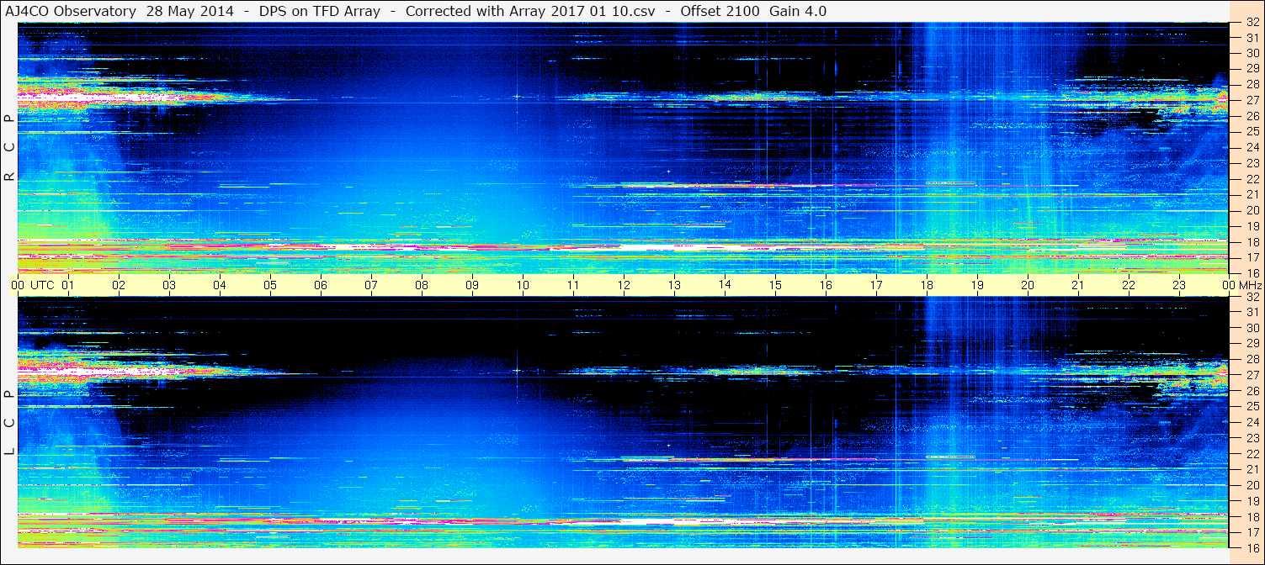Click the 22 MHz tick on RCP scale
Screen dimensions: 1265x565
click(1252, 179)
